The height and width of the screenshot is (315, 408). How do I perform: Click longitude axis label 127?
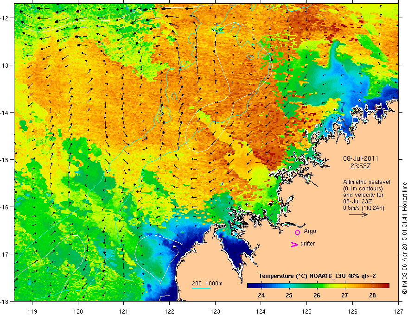[x=398, y=311]
